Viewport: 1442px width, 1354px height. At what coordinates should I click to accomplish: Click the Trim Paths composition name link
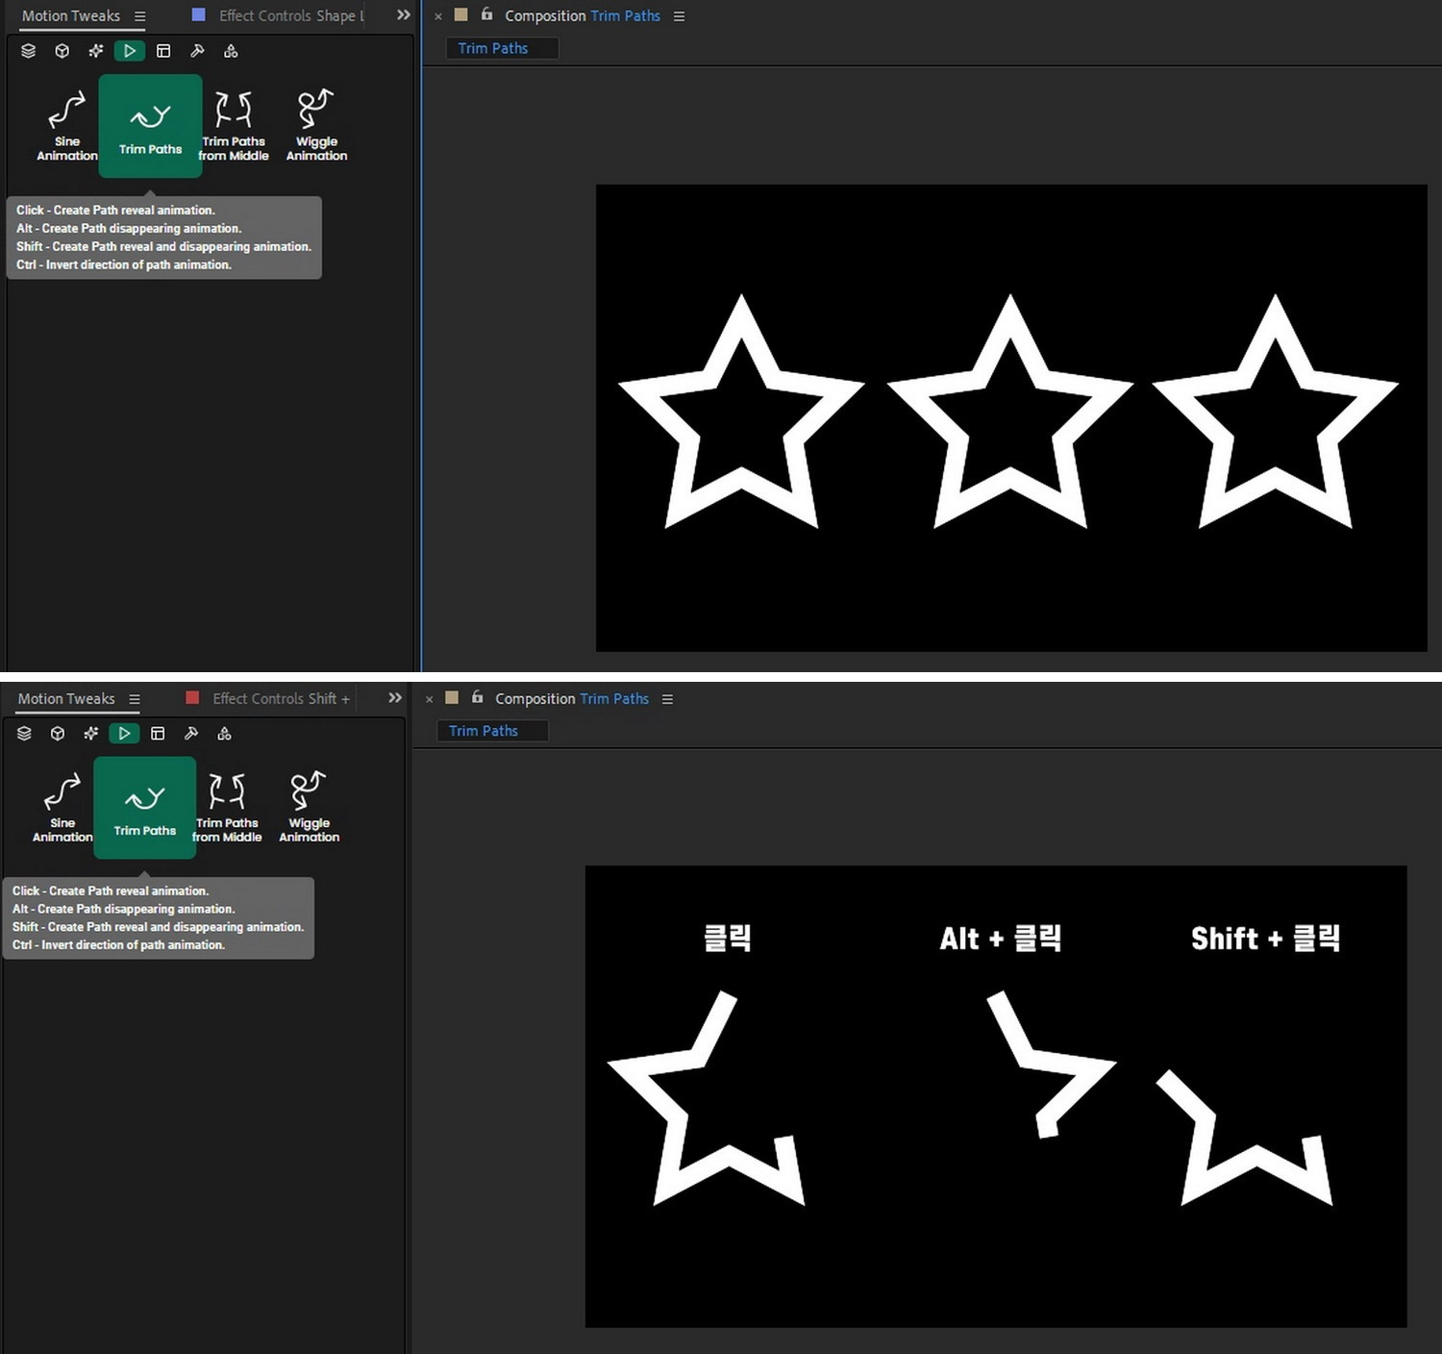point(626,15)
